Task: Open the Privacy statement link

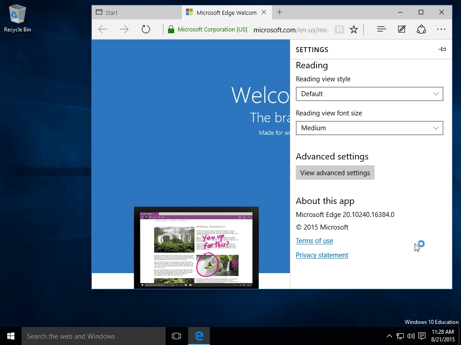Action: [x=322, y=255]
